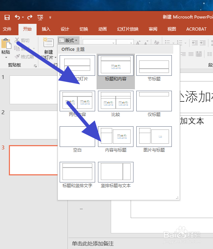The image size is (213, 249).
Task: Expand the 新建幻灯片 dropdown arrow
Action: (55, 57)
